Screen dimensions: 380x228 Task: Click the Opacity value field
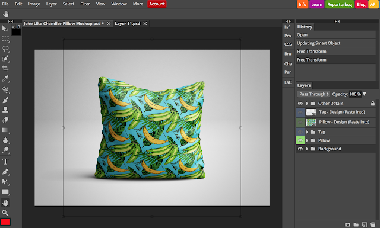point(355,94)
